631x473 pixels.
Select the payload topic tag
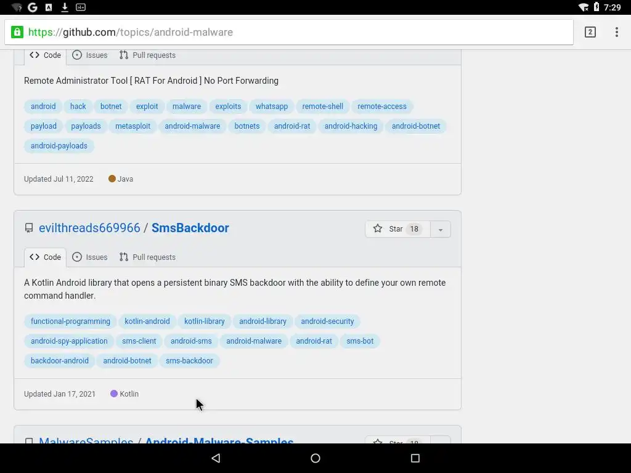coord(44,126)
